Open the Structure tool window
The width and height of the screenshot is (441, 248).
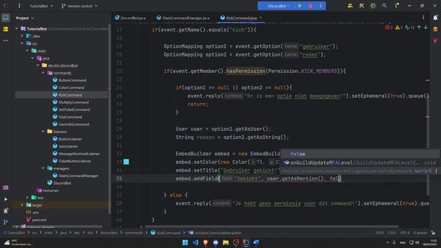pyautogui.click(x=6, y=29)
